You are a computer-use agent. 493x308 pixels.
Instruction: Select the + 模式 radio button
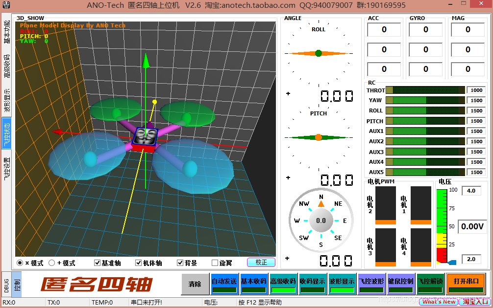[52, 263]
